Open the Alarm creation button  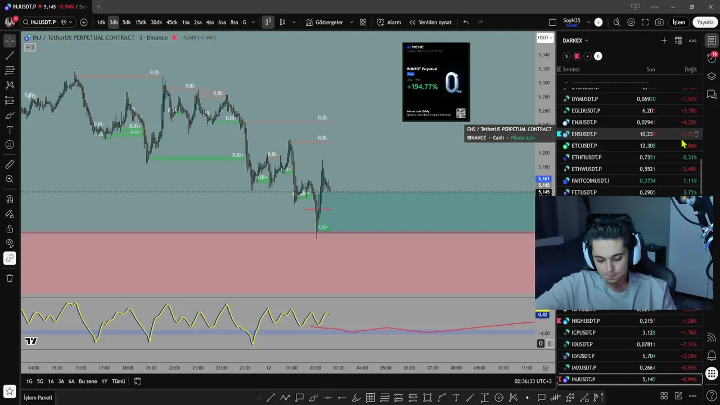click(x=389, y=22)
